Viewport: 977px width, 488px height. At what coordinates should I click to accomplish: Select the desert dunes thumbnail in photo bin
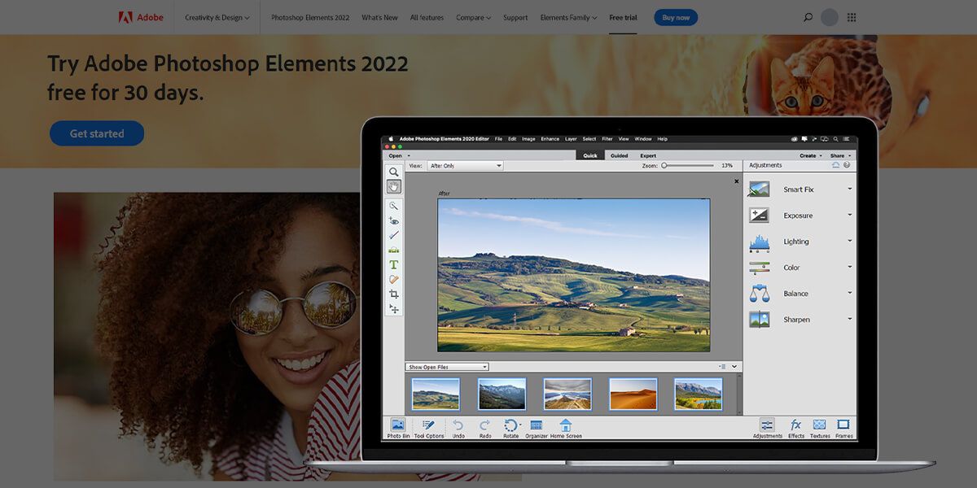(633, 394)
